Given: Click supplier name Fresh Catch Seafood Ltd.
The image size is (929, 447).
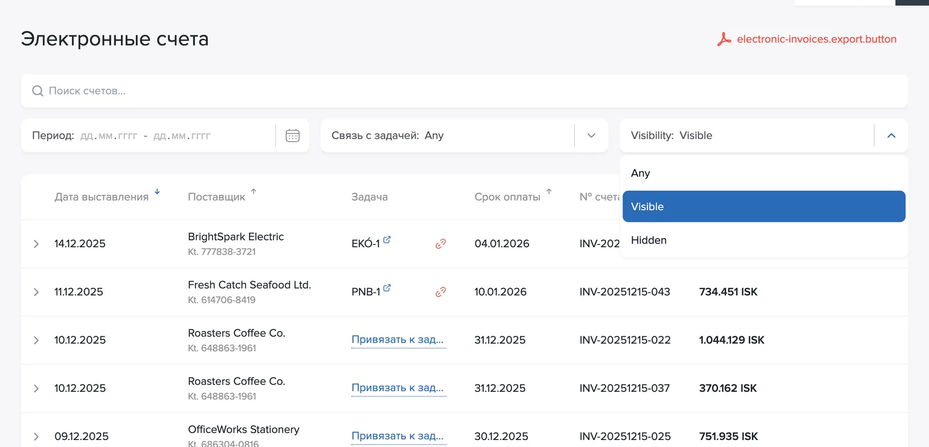Looking at the screenshot, I should [250, 285].
